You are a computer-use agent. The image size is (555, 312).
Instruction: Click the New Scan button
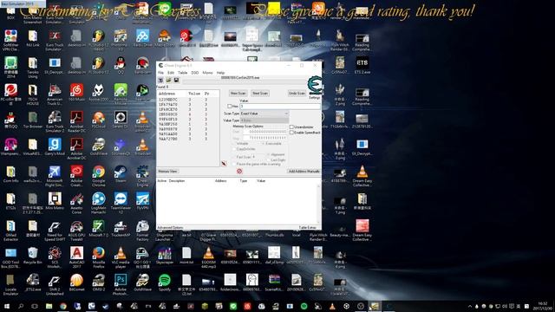tap(238, 93)
